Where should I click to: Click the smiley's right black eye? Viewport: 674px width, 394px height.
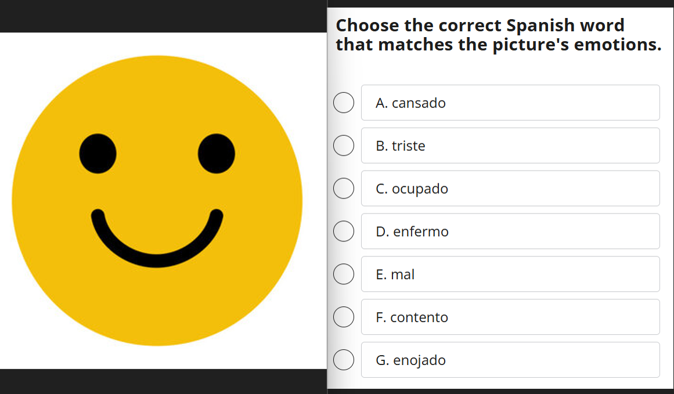click(217, 154)
